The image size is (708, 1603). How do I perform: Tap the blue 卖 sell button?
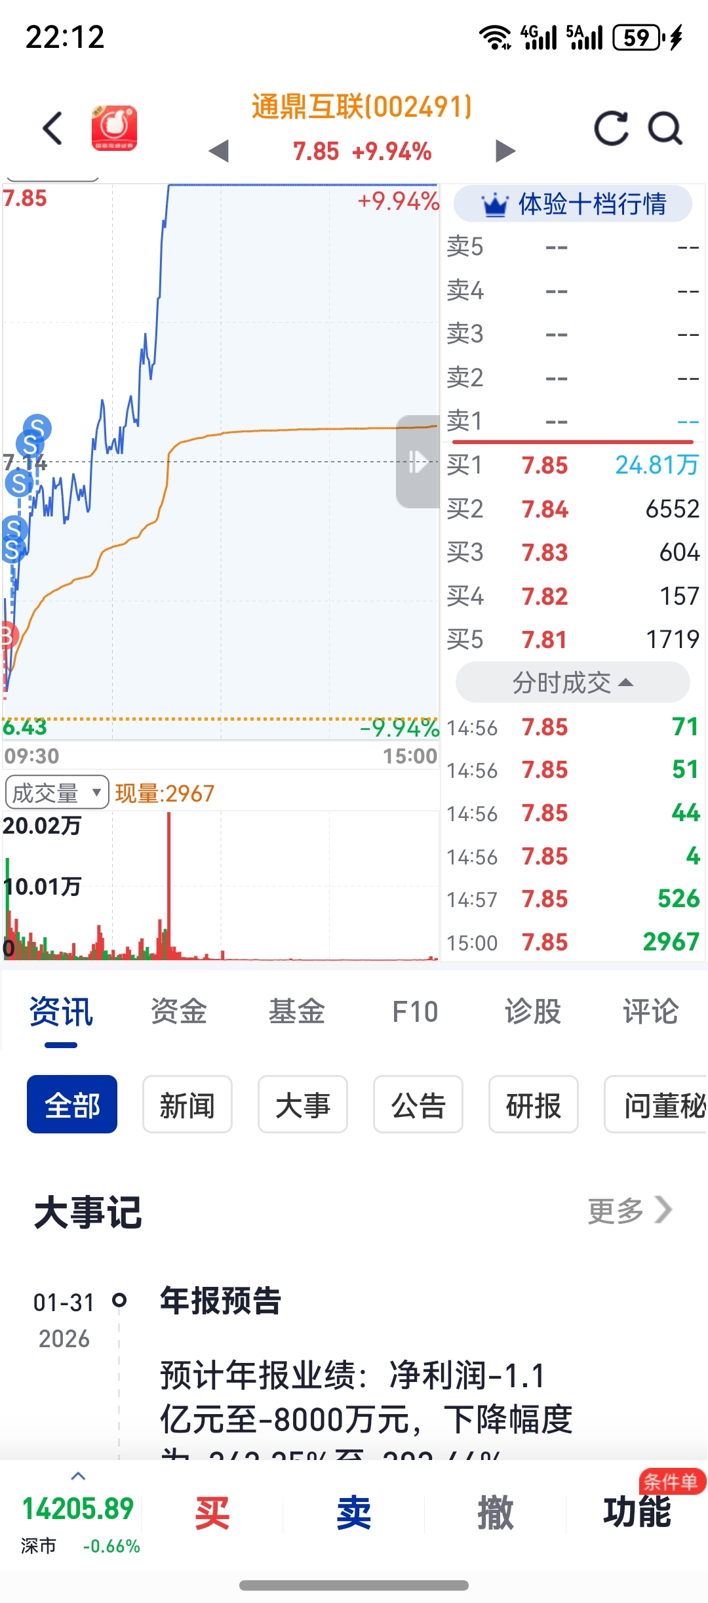(354, 1513)
